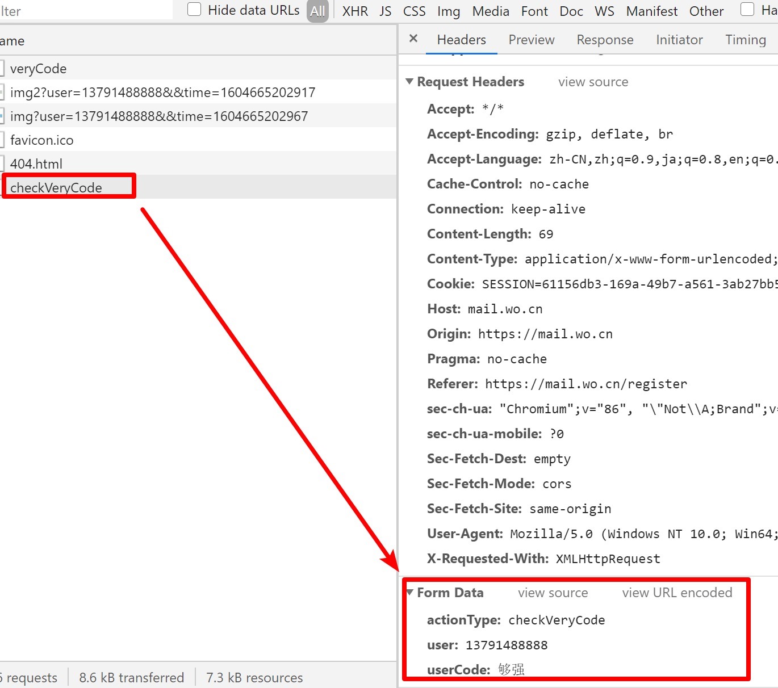Click the file icon beside 404.html
Viewport: 778px width, 688px height.
2,164
